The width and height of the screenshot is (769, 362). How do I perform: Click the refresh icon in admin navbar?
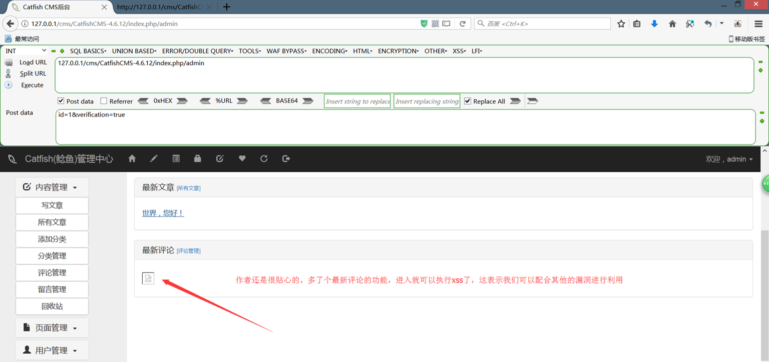(x=264, y=158)
